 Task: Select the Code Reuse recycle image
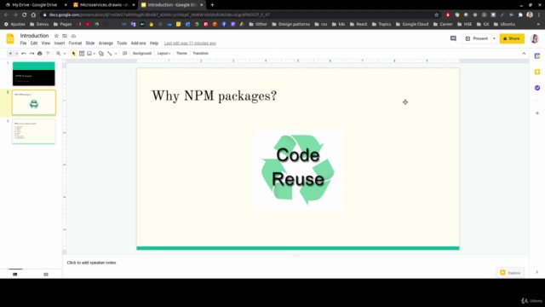[298, 171]
